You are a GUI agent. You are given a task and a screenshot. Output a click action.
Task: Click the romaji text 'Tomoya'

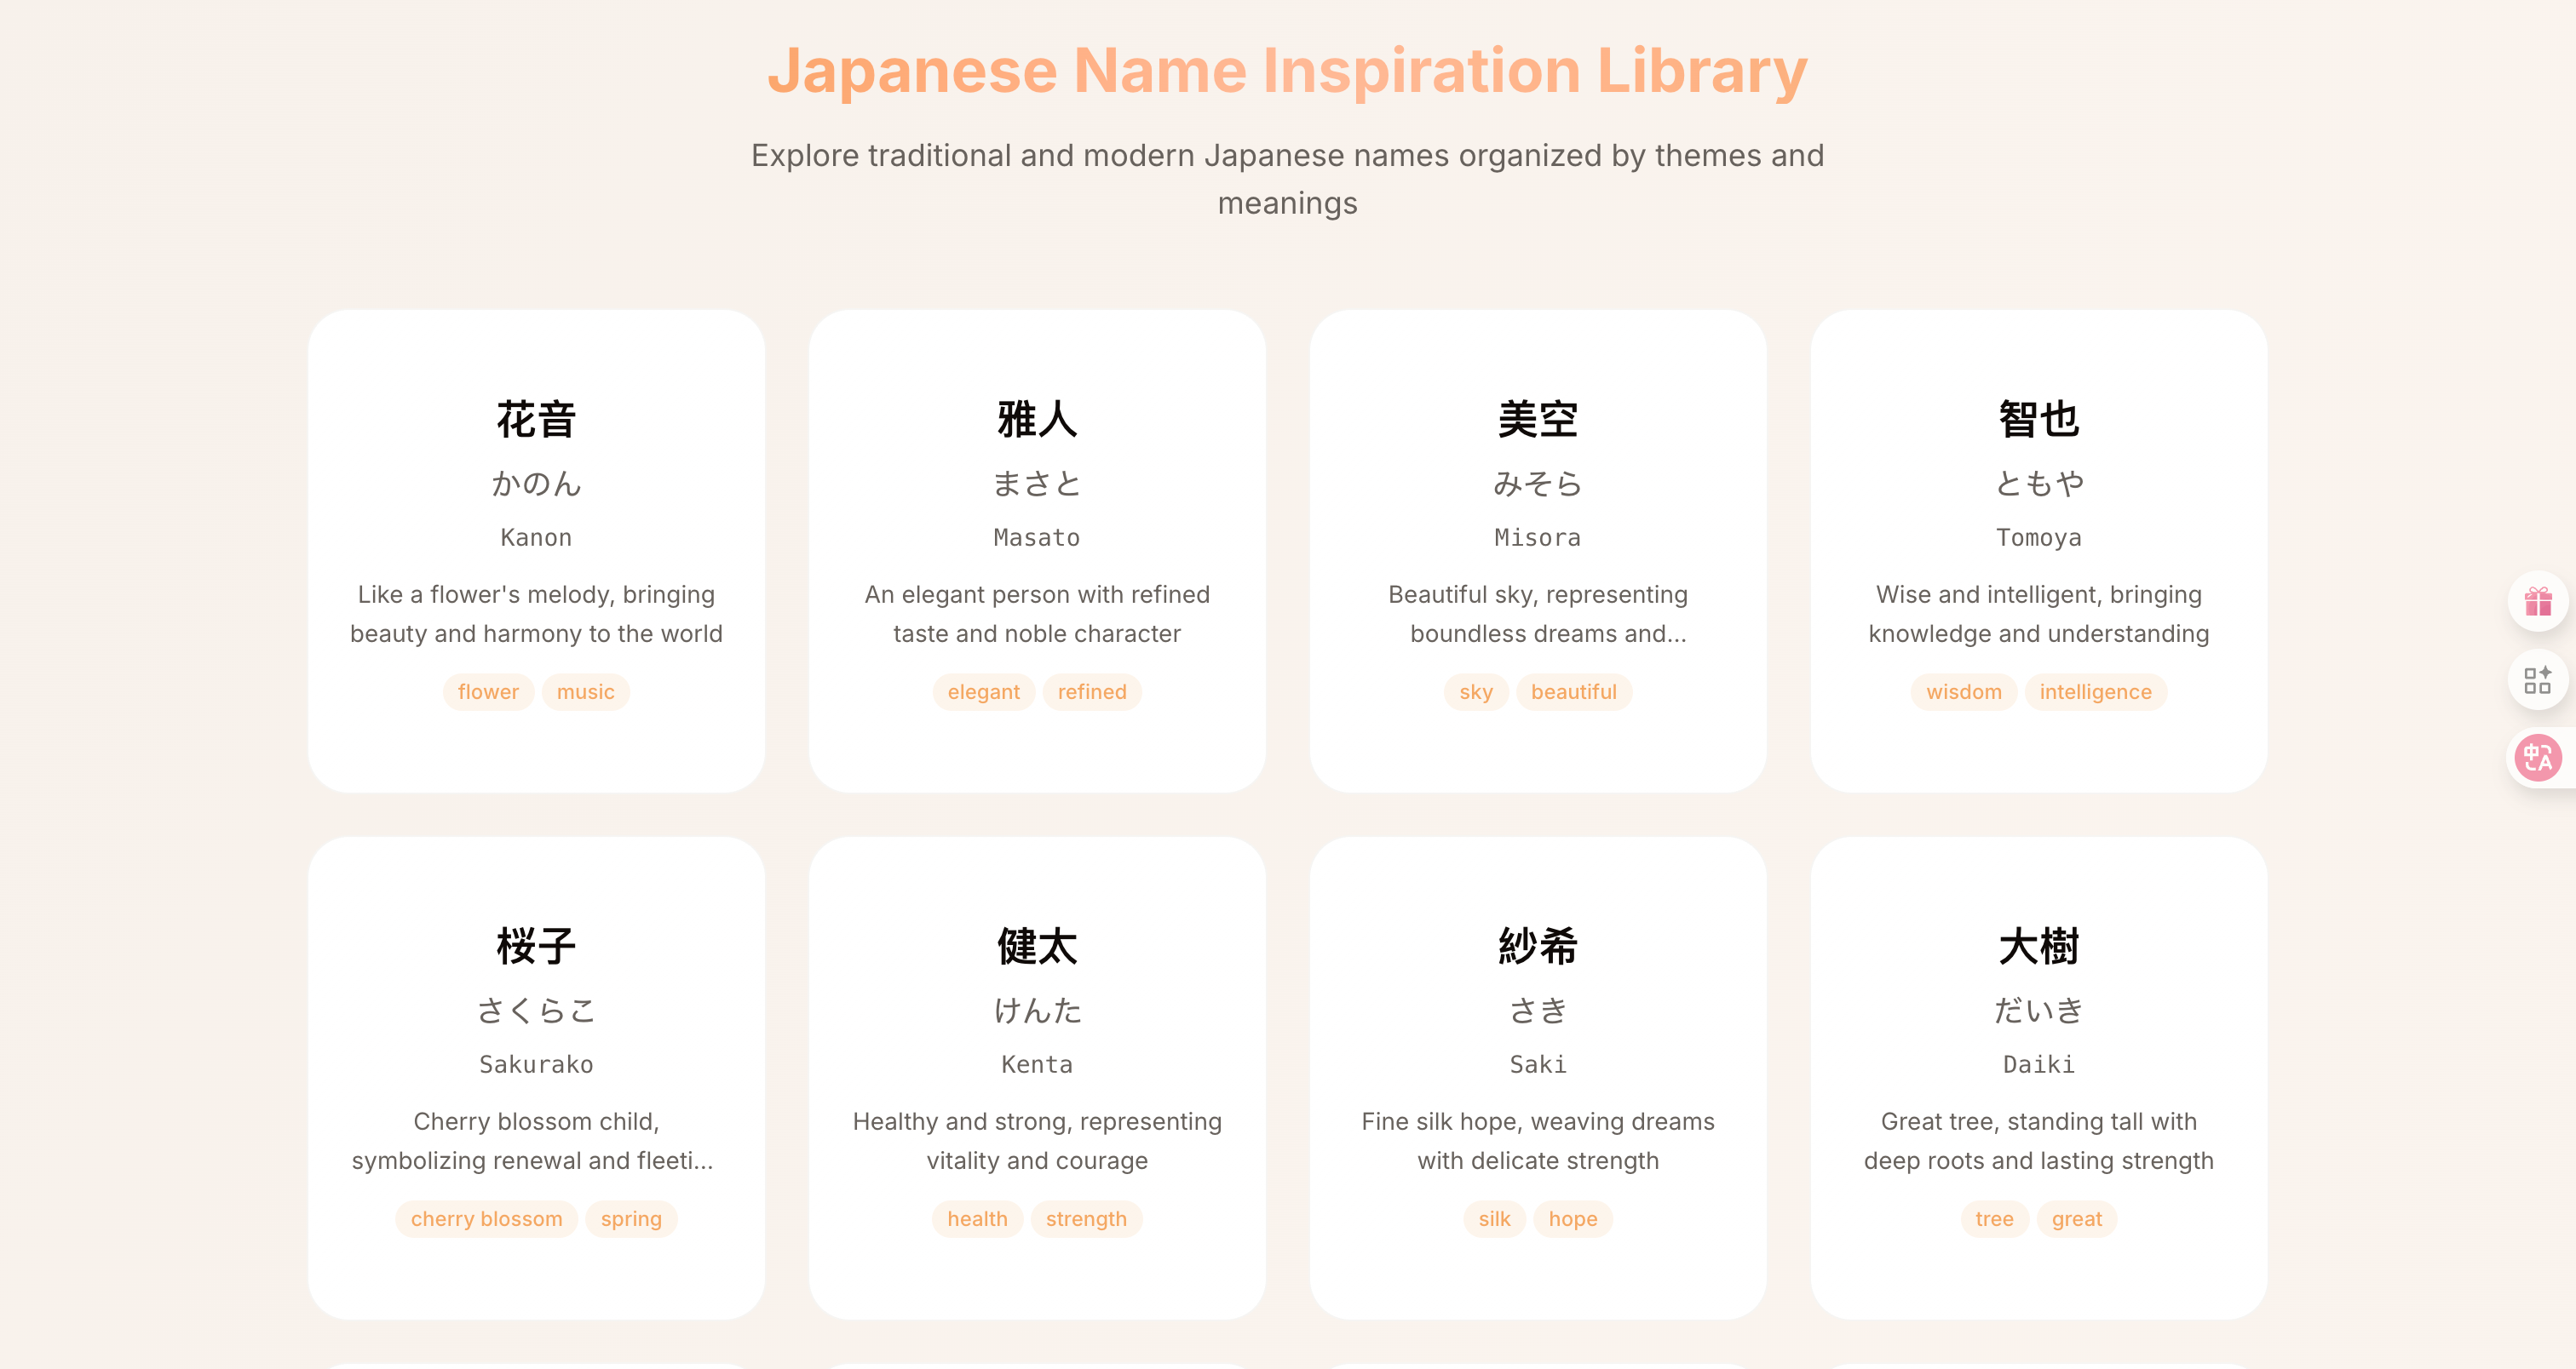tap(2039, 537)
